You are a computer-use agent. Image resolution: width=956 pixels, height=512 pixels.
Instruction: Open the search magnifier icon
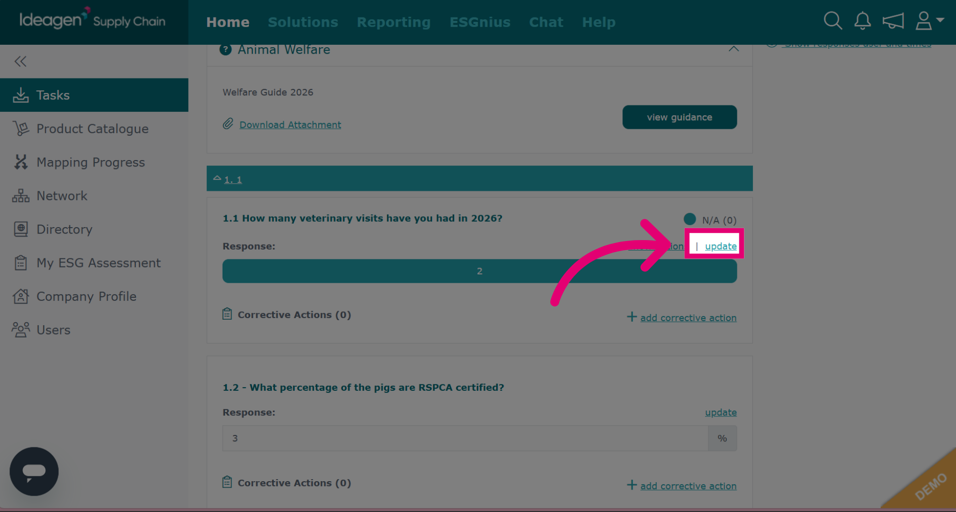pos(833,21)
